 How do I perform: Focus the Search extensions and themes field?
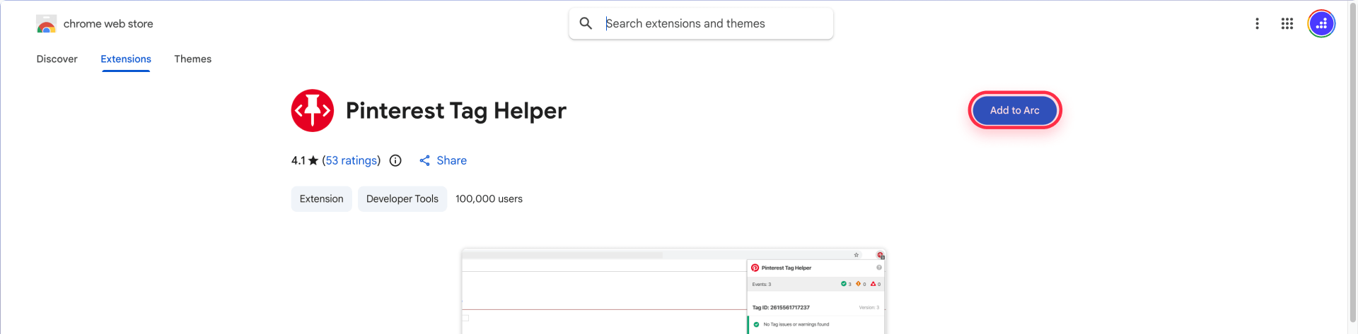[701, 23]
